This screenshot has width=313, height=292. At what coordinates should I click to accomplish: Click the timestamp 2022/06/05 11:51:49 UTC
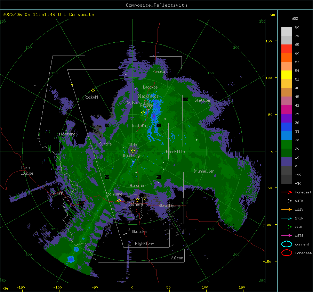click(34, 15)
